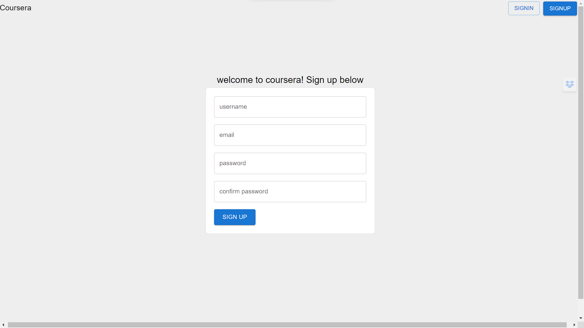Click the welcome to coursera heading
This screenshot has height=328, width=584.
click(290, 80)
